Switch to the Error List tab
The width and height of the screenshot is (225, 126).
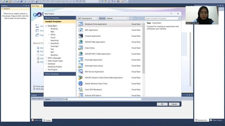(37, 120)
